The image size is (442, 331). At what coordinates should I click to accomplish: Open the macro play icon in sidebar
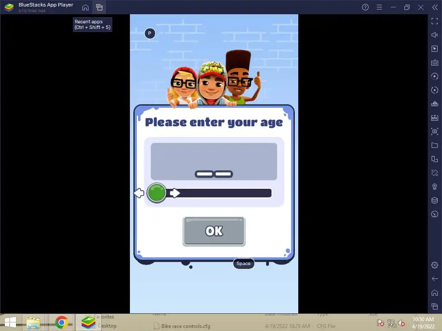pyautogui.click(x=435, y=76)
